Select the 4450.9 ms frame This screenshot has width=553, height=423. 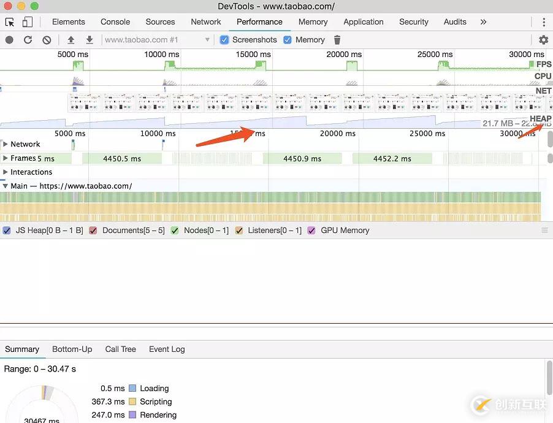(302, 158)
